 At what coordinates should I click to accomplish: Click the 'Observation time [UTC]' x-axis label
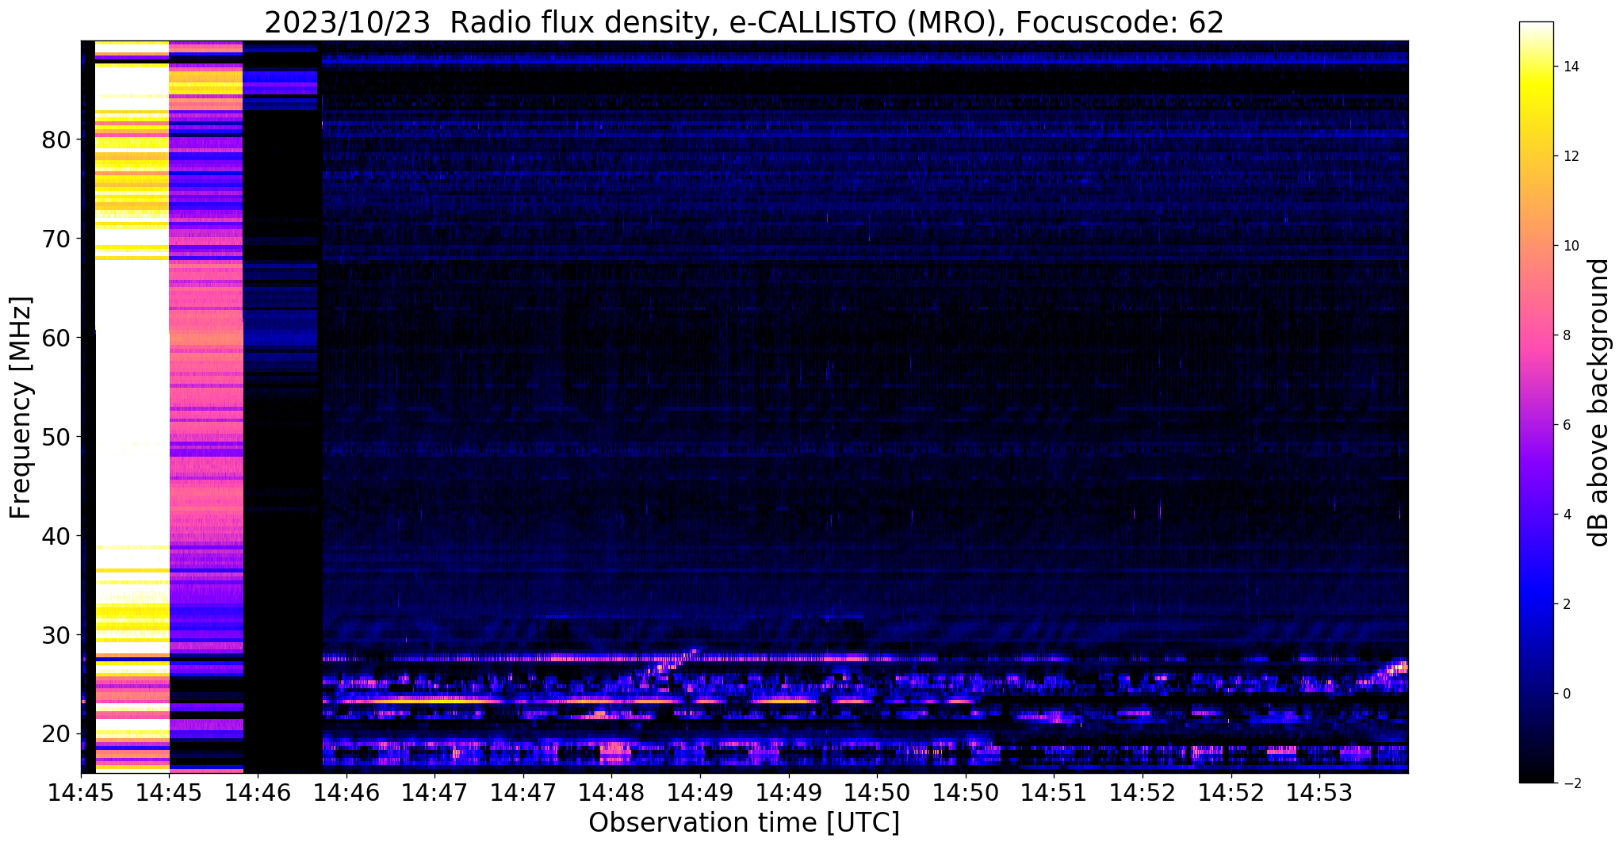[744, 823]
